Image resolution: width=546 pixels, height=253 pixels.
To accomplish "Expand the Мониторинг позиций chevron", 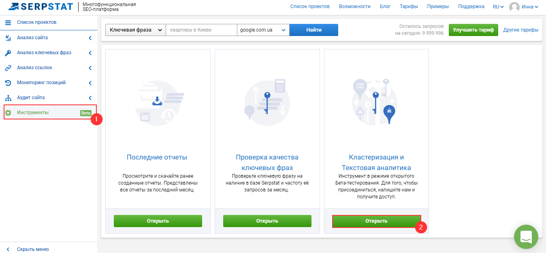I will click(90, 83).
